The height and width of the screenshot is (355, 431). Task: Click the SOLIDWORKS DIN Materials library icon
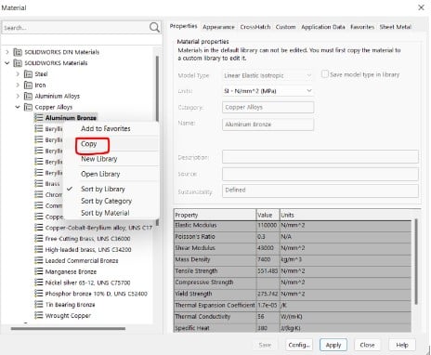click(18, 52)
